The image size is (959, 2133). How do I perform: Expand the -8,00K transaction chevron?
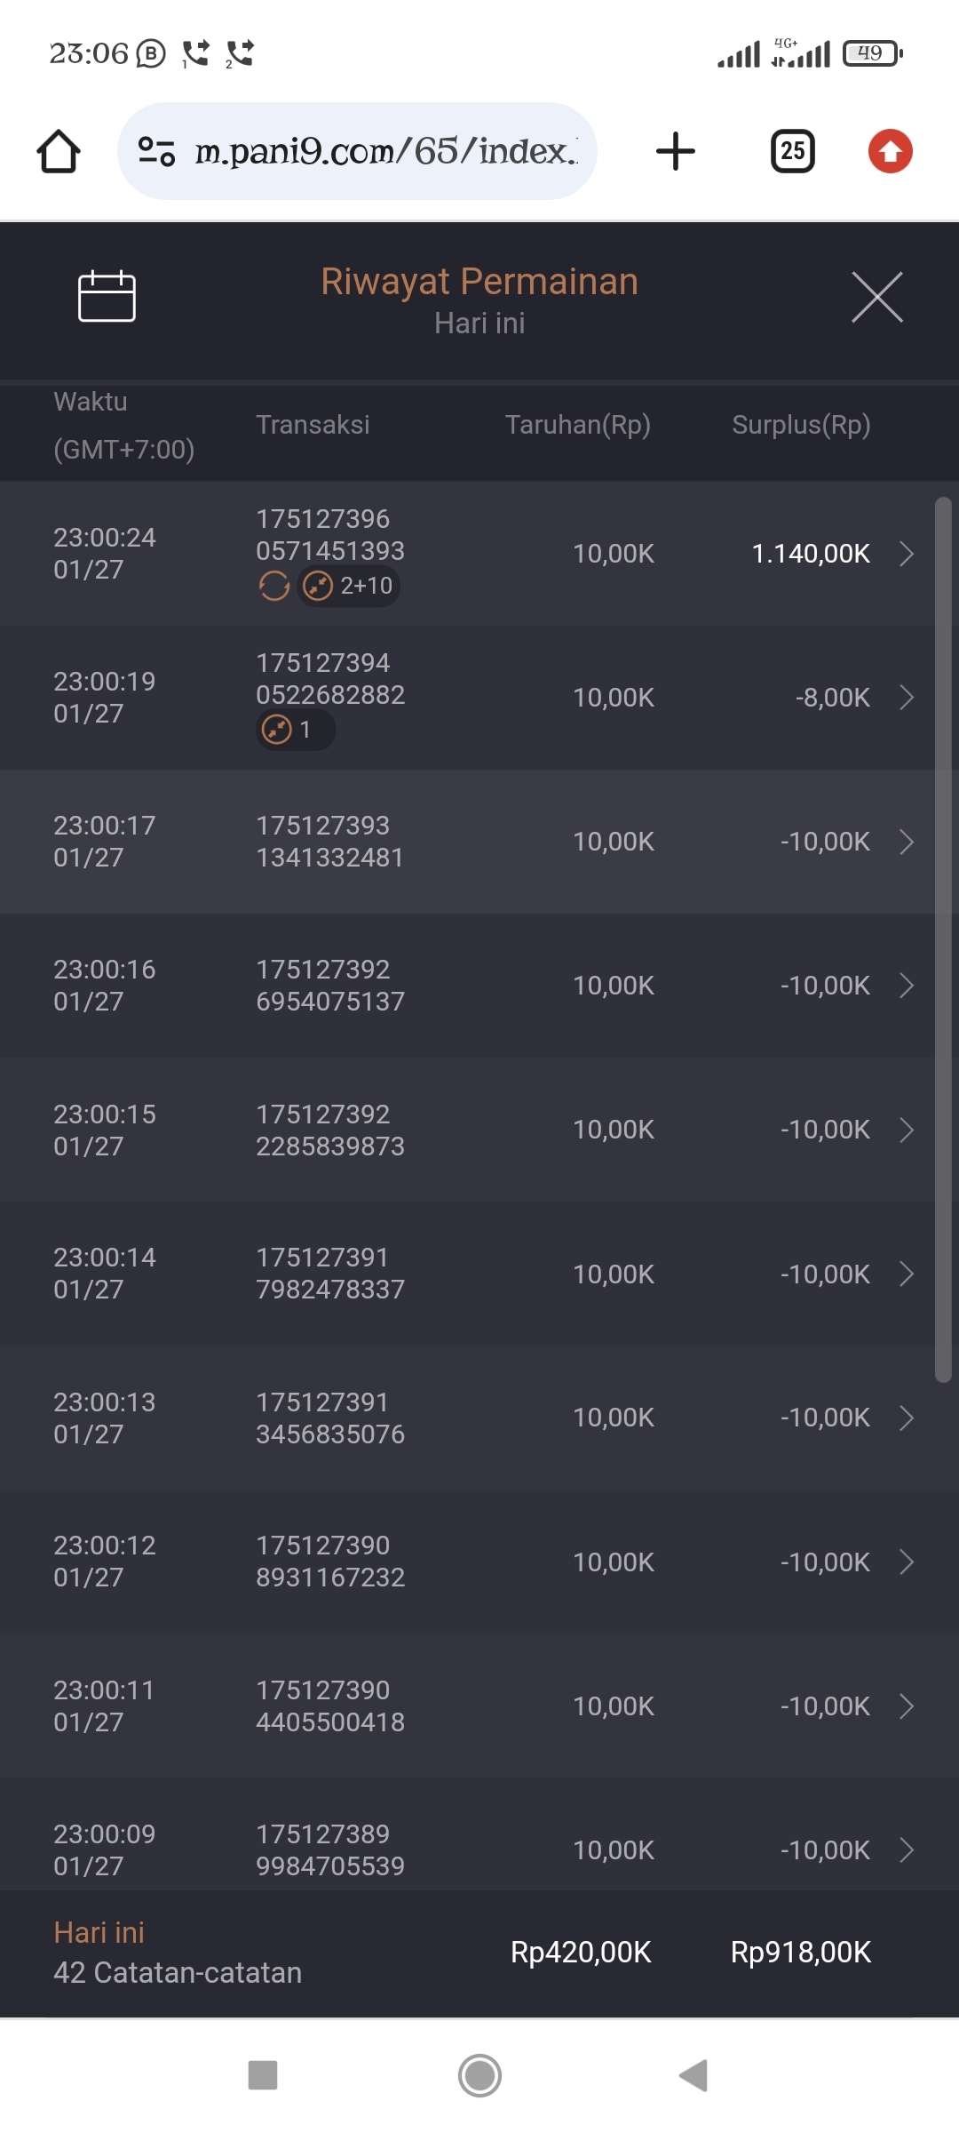[907, 698]
